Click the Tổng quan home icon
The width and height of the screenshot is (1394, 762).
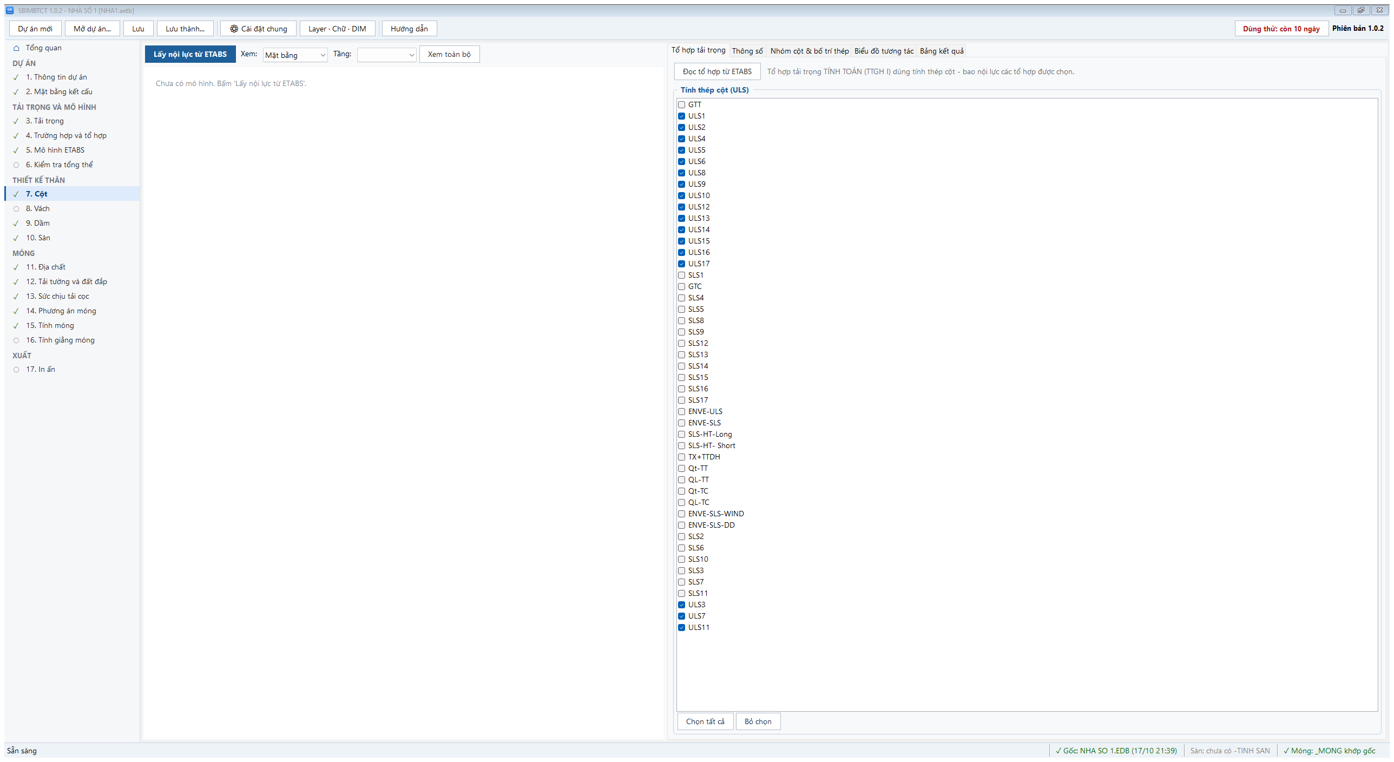(16, 48)
